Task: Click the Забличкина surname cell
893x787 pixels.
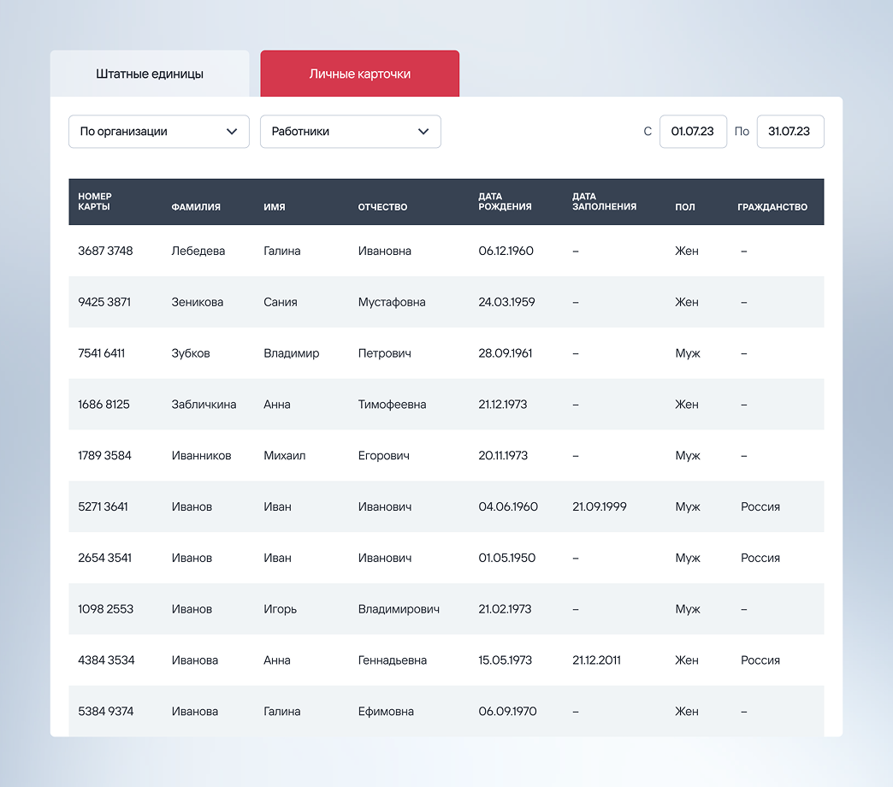Action: [204, 405]
